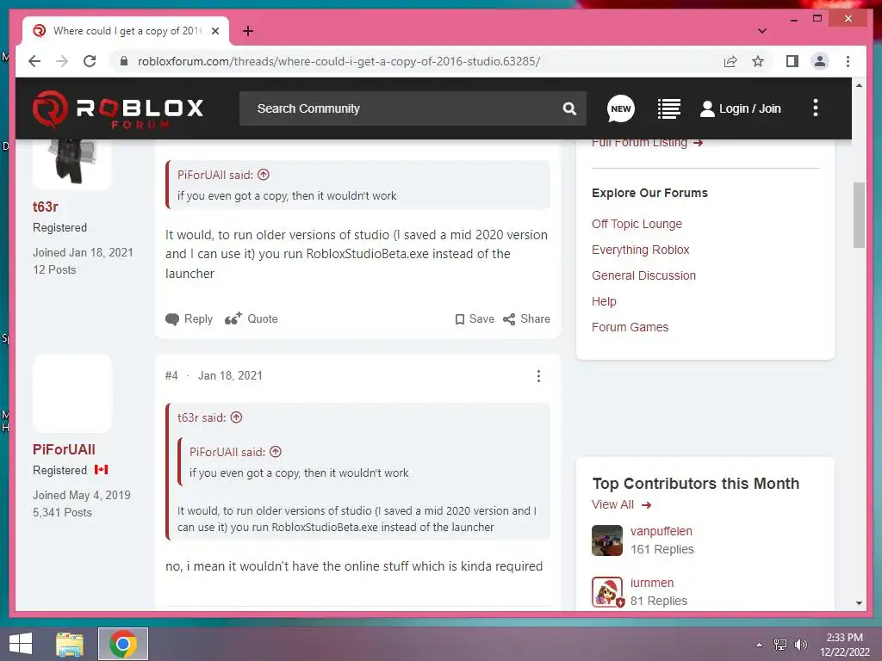The image size is (882, 661).
Task: Open the tab search chevron
Action: click(761, 31)
